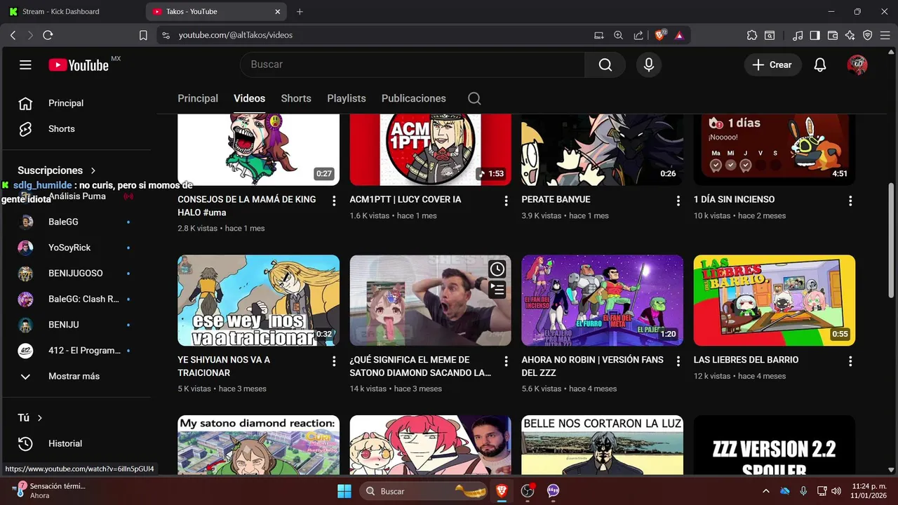Image resolution: width=898 pixels, height=505 pixels.
Task: Click the share page icon in address bar
Action: 638,35
